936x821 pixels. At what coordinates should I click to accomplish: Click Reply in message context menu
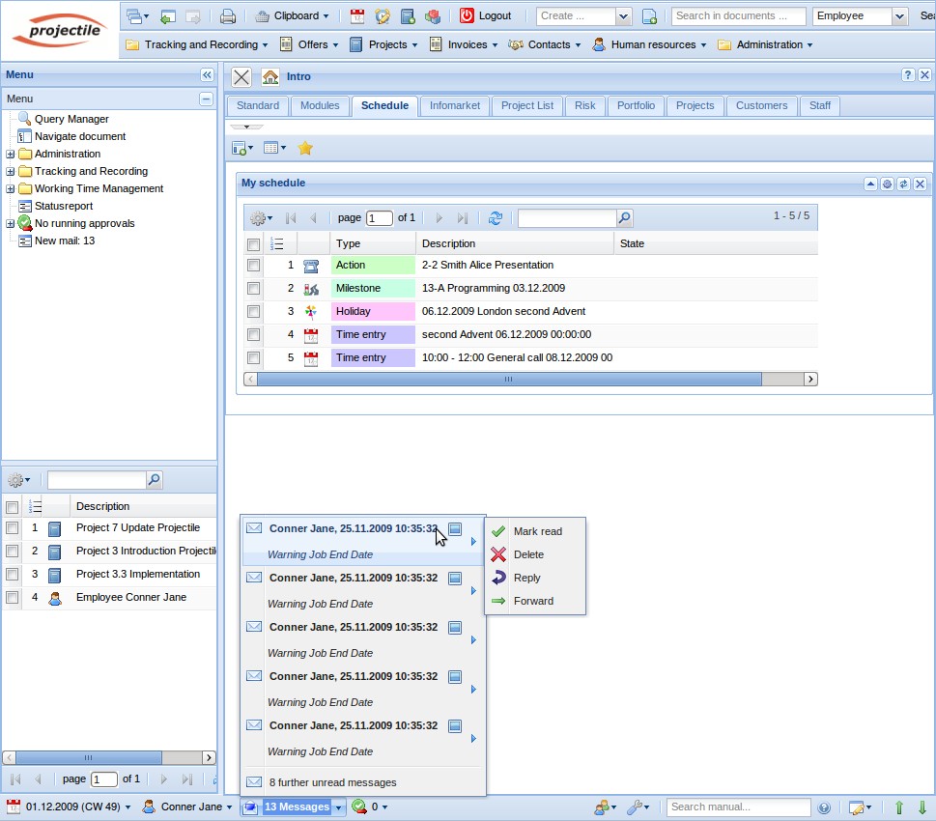click(526, 578)
